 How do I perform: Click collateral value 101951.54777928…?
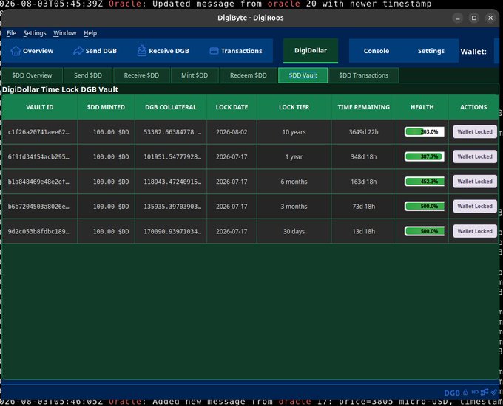pos(172,157)
